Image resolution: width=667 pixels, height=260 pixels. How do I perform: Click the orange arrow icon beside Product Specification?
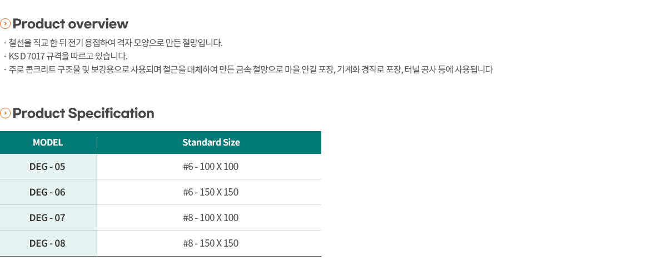5,113
